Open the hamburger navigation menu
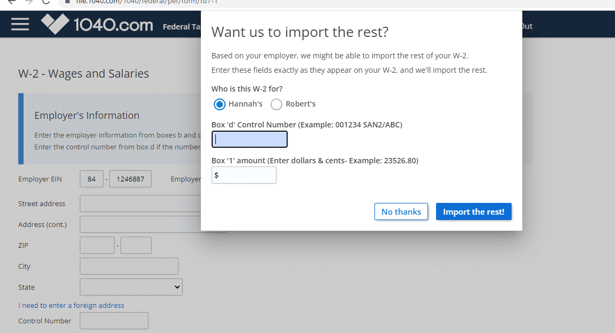Image resolution: width=615 pixels, height=333 pixels. pos(20,24)
